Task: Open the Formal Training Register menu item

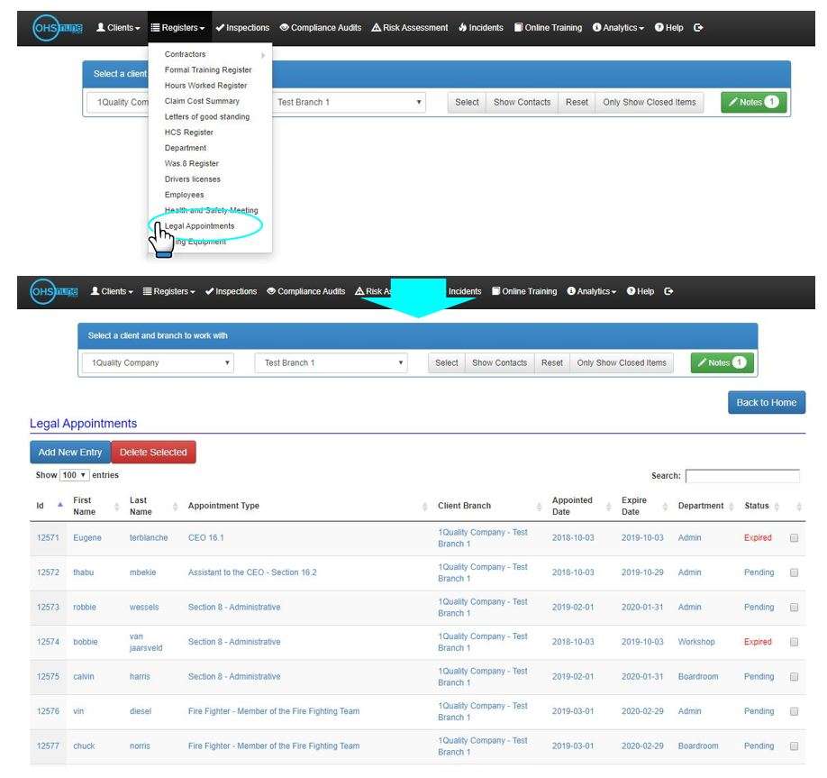Action: point(207,69)
